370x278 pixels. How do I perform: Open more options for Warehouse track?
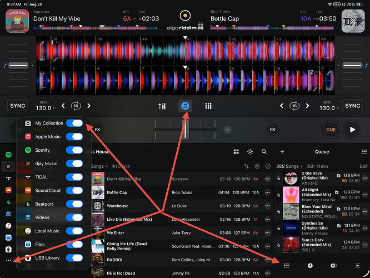[x=267, y=206]
